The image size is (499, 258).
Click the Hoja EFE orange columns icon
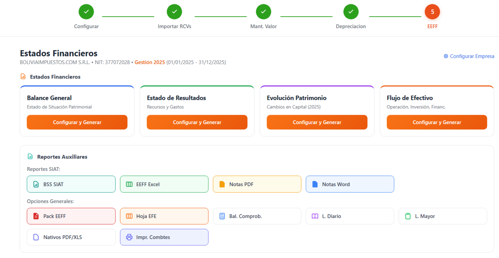coord(129,216)
